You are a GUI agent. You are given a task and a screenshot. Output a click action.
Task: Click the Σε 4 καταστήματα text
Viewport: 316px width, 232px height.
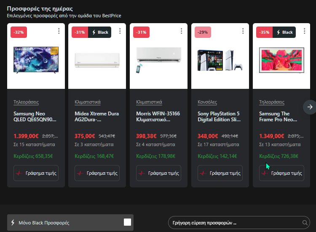(x=155, y=144)
